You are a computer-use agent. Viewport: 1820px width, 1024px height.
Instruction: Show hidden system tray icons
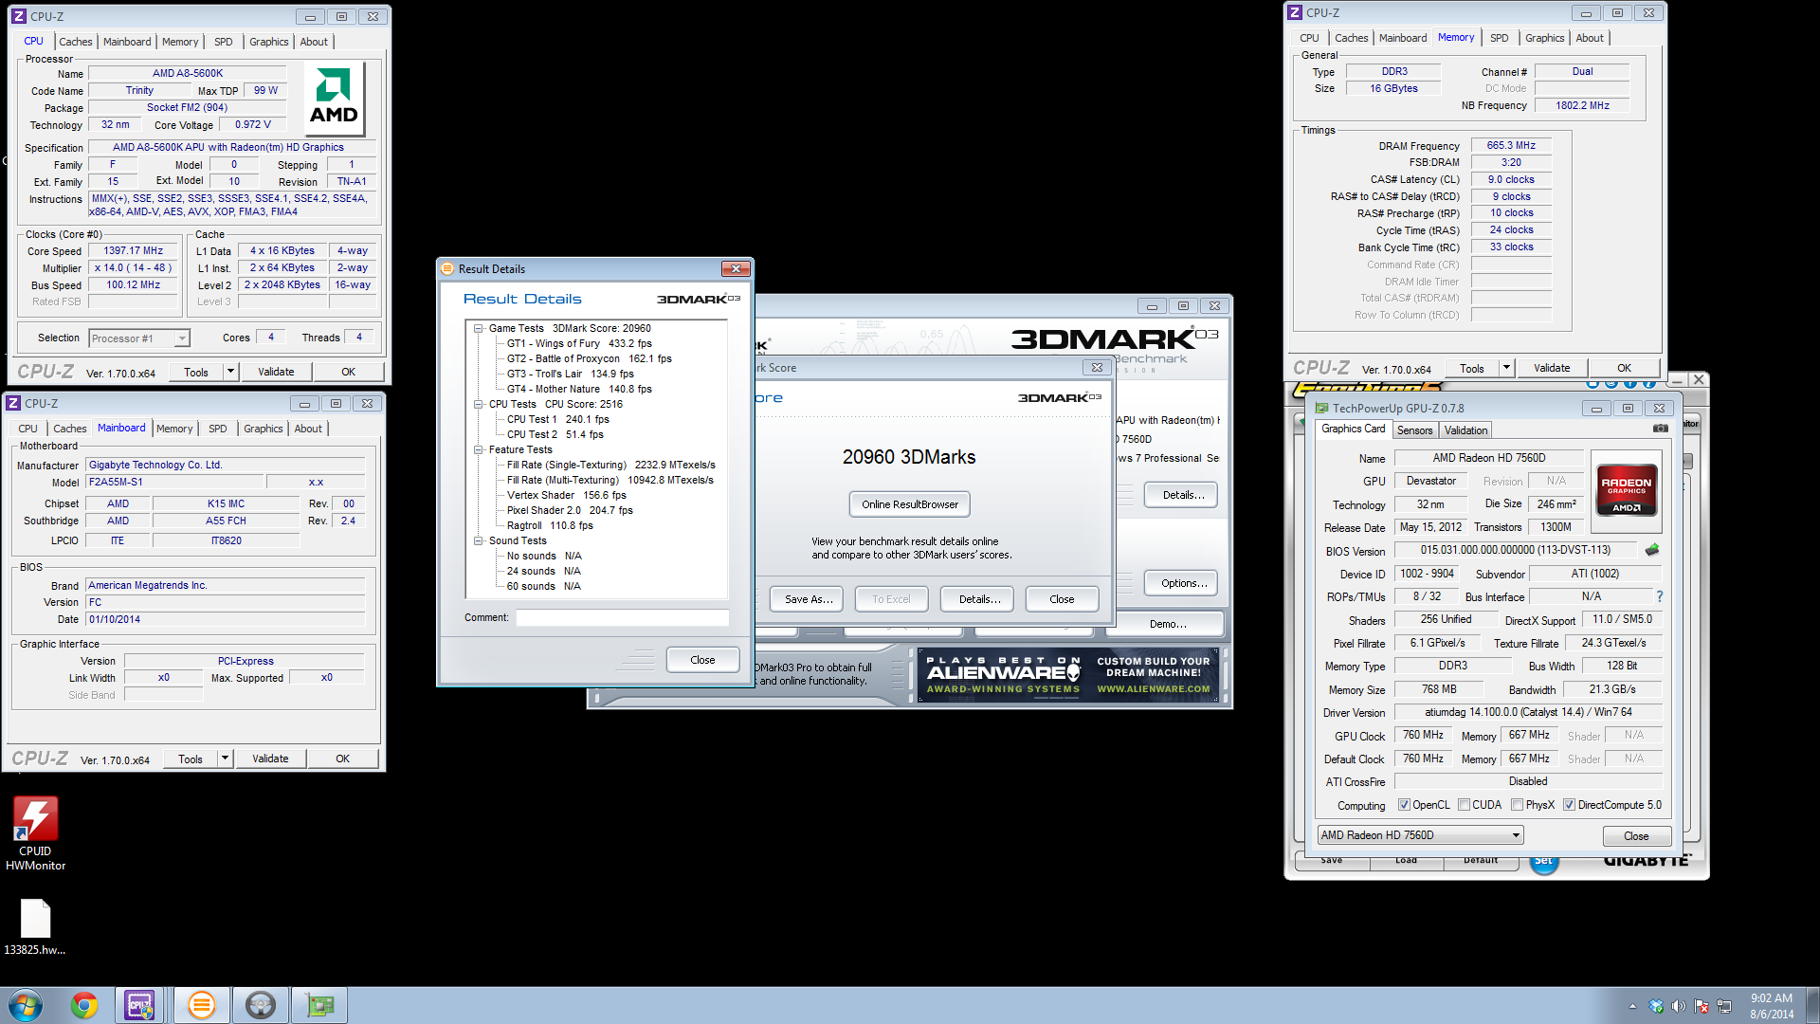click(x=1632, y=1006)
